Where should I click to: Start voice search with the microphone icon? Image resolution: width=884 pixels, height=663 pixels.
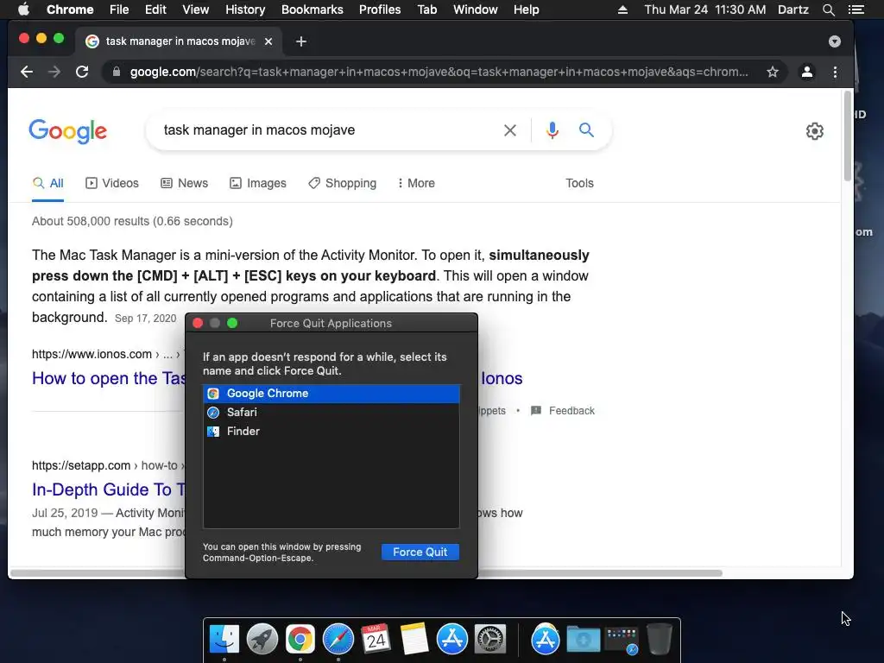click(x=552, y=130)
